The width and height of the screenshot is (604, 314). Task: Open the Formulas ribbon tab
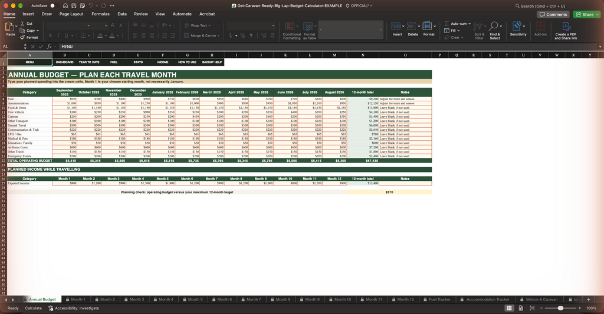[x=100, y=14]
